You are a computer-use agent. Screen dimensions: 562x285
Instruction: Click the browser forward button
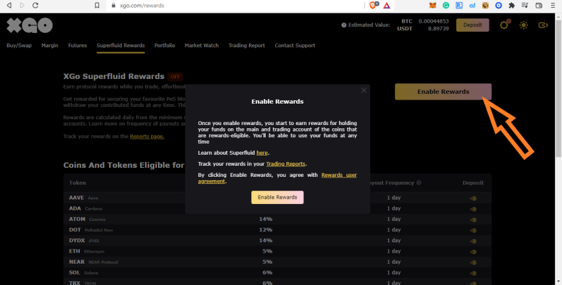pyautogui.click(x=22, y=5)
